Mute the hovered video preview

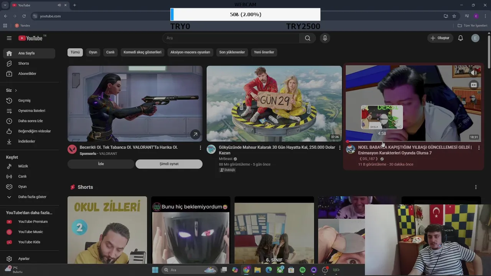(x=474, y=73)
